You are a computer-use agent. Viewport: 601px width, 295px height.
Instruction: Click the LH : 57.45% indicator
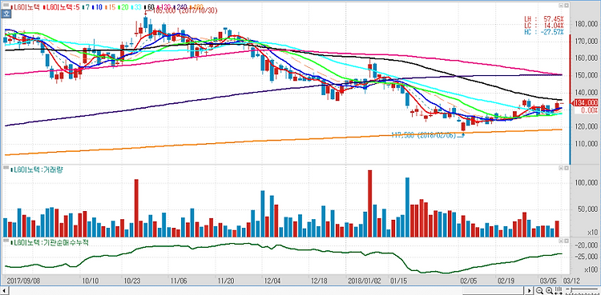point(544,18)
